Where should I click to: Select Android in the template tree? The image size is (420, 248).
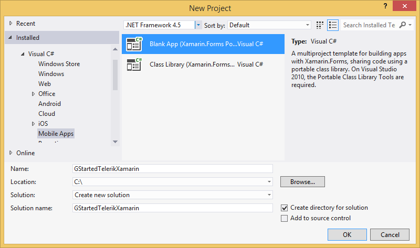coord(49,104)
